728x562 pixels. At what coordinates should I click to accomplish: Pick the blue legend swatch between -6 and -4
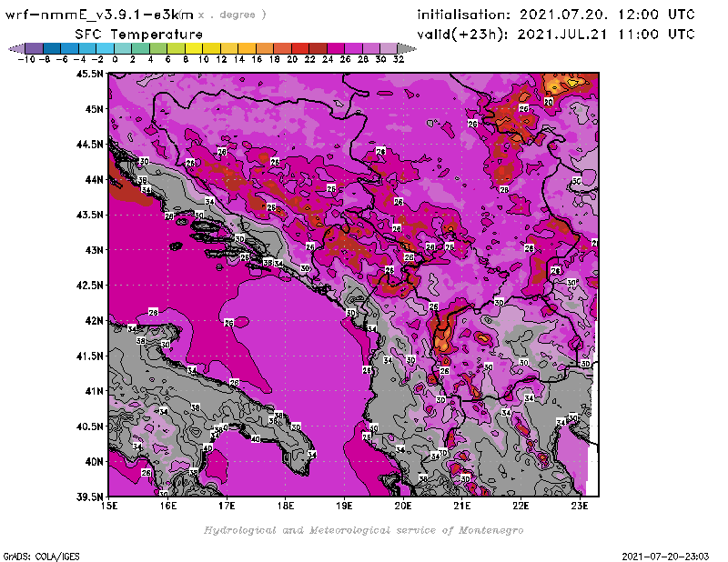pyautogui.click(x=70, y=48)
